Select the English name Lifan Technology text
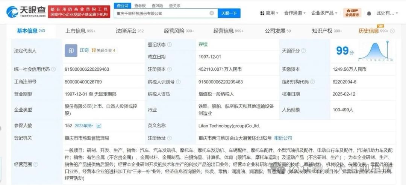This screenshot has height=185, width=406. pyautogui.click(x=229, y=126)
